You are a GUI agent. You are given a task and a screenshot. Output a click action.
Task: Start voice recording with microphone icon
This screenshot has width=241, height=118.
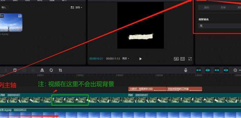pos(186,70)
